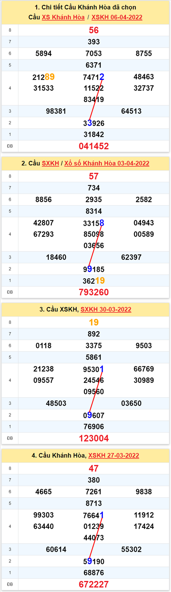171x592 pixels.
Task: Open the XSKH 27-03-2022 link
Action: pyautogui.click(x=114, y=456)
